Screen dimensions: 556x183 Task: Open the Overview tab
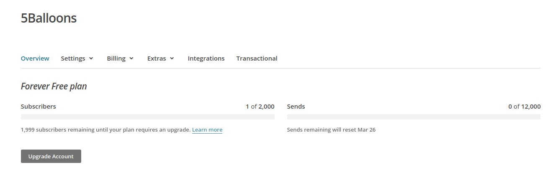point(35,58)
